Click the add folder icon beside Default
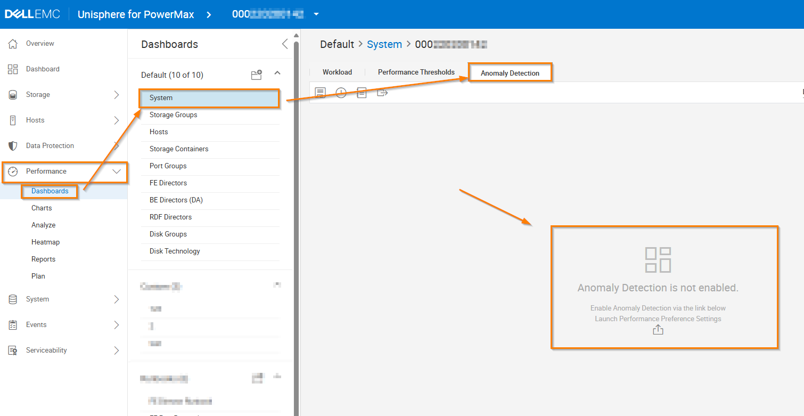 (257, 75)
